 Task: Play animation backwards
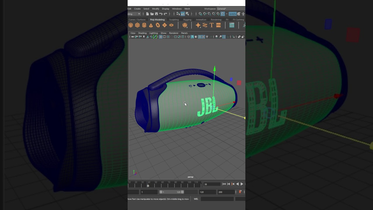(237, 184)
